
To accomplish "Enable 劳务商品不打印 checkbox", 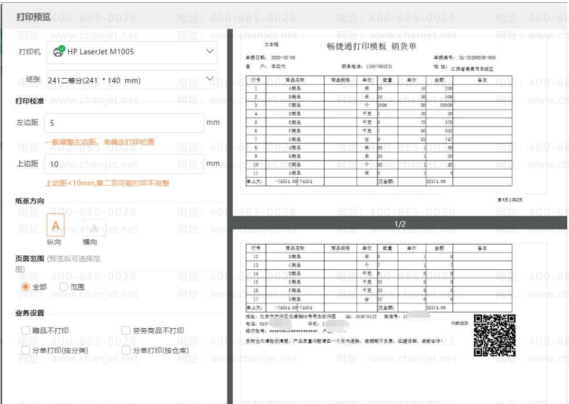I will 126,330.
